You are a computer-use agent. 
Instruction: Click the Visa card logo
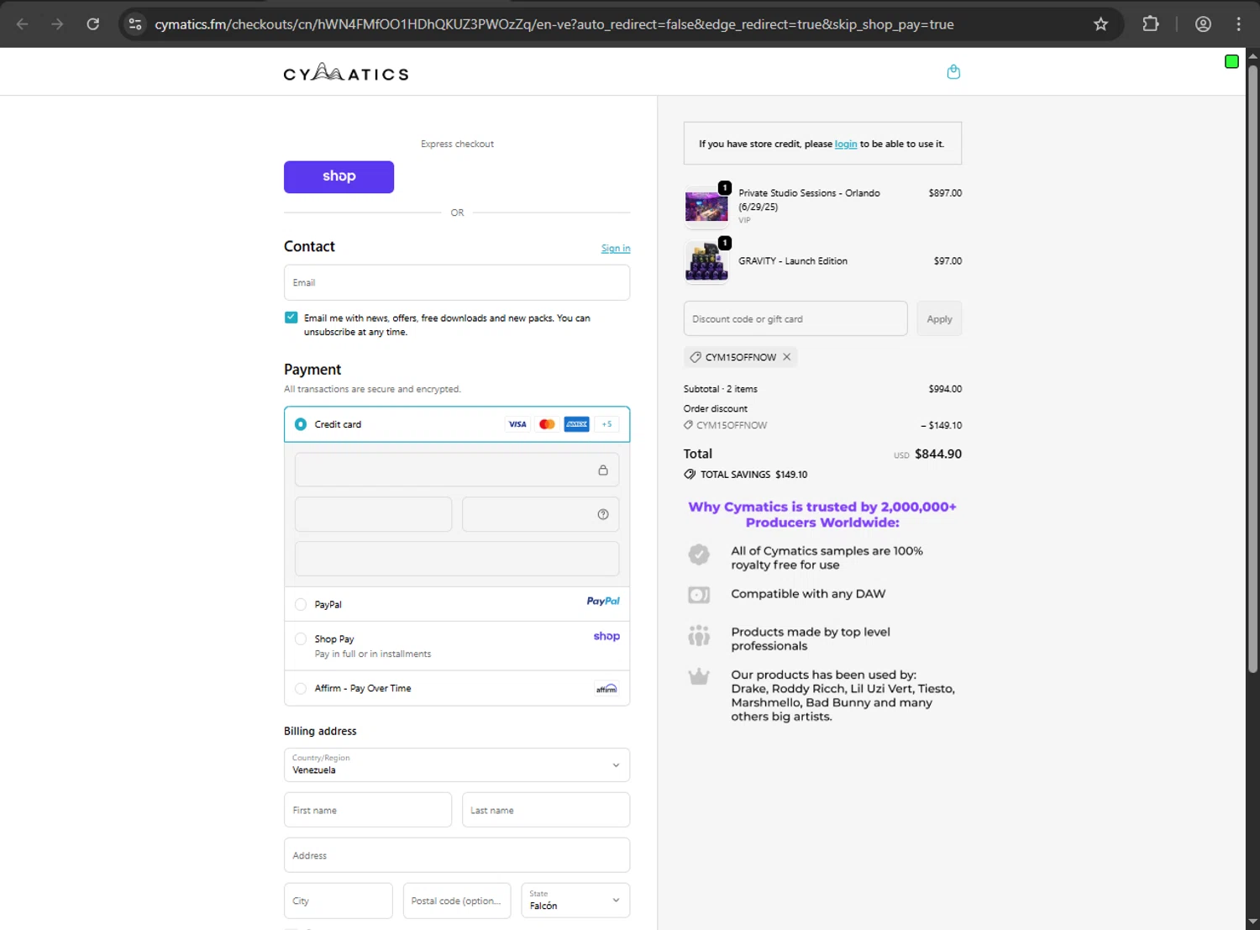click(x=517, y=424)
